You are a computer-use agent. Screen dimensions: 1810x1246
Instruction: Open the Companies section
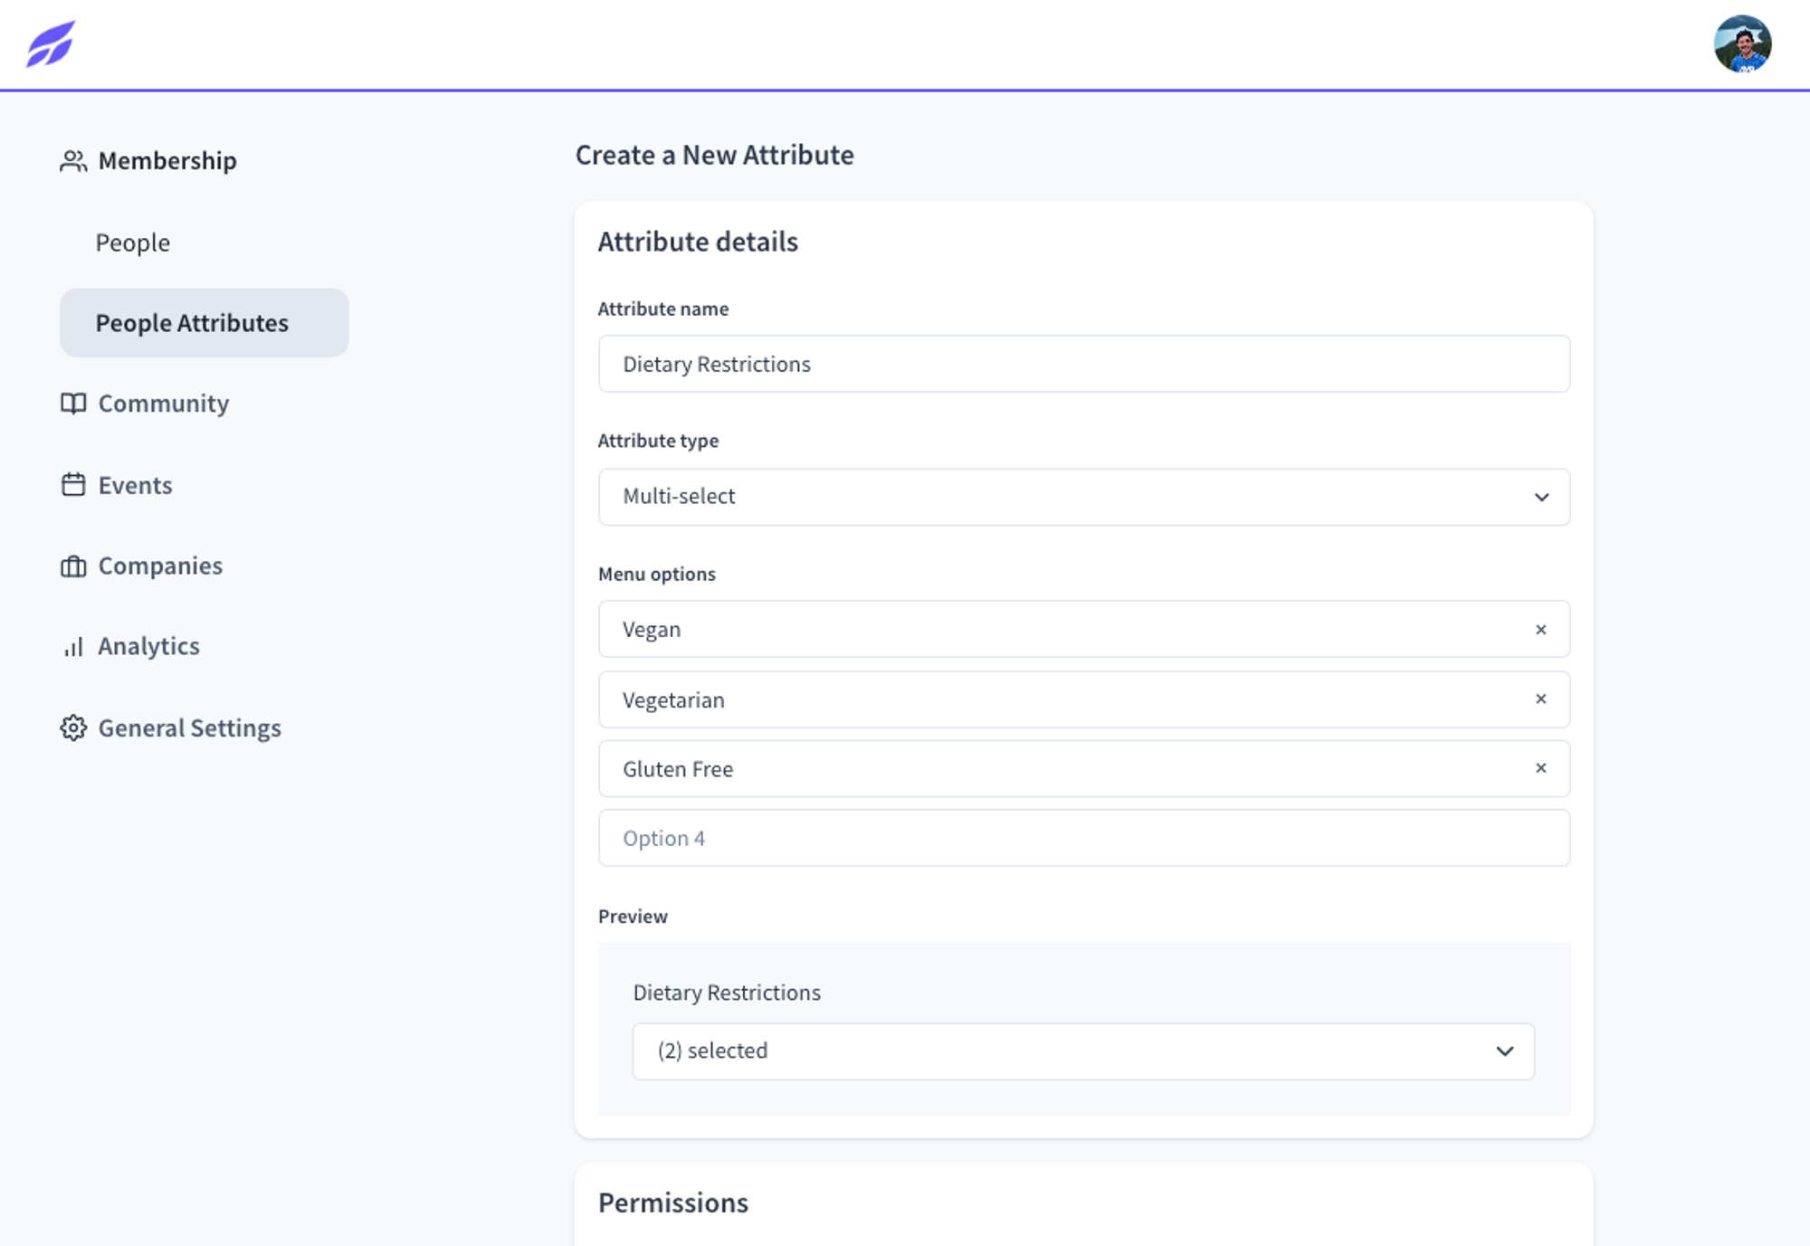(x=160, y=566)
